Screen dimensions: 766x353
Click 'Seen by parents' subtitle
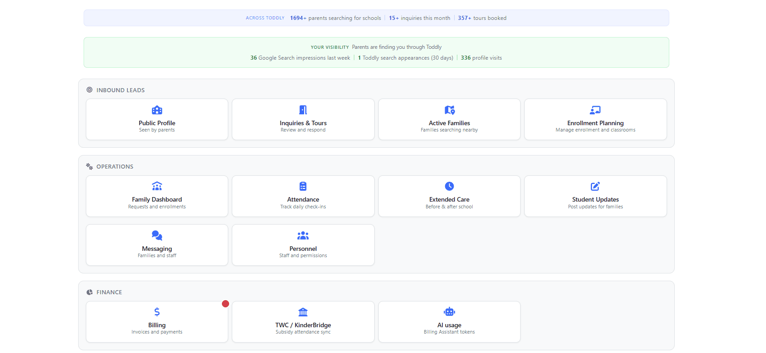click(157, 130)
